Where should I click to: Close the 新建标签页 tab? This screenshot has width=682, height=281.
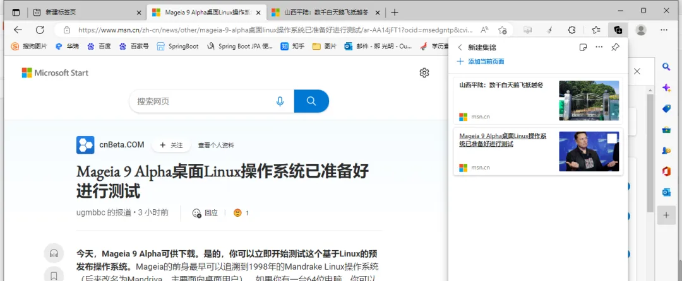pos(139,13)
